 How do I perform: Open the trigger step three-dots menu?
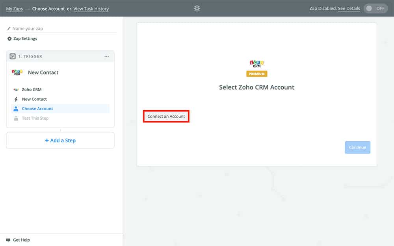click(x=106, y=56)
